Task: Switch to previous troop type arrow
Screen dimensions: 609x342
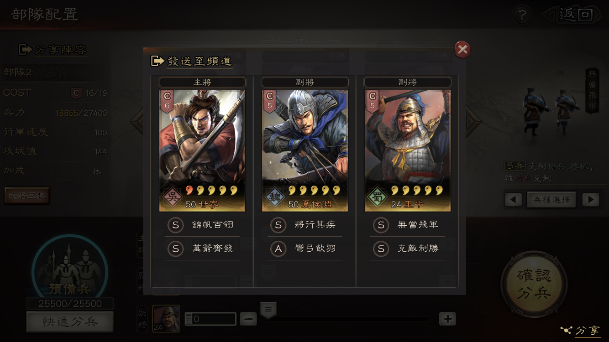Action: pos(513,199)
